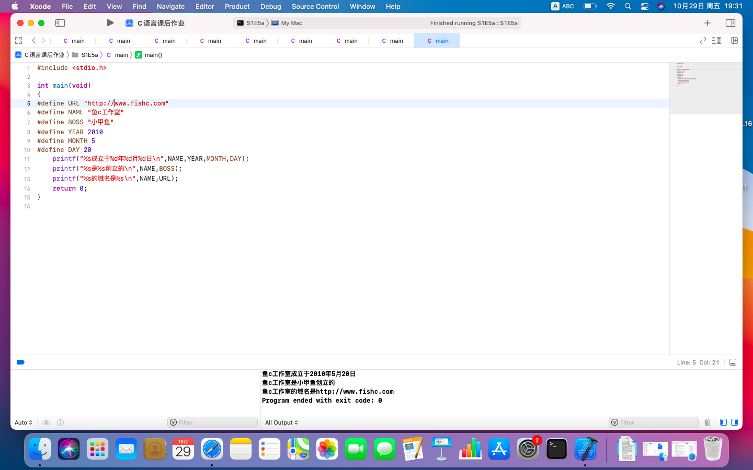Click line 11 printf statement

(x=151, y=159)
